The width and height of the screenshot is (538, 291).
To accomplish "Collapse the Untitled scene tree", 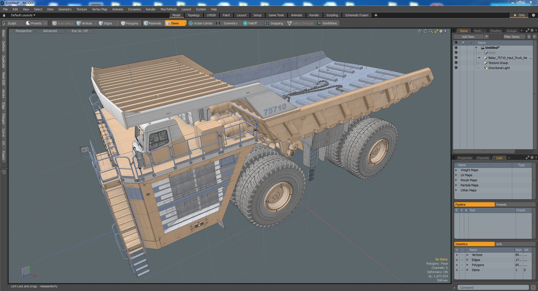I will click(x=476, y=48).
